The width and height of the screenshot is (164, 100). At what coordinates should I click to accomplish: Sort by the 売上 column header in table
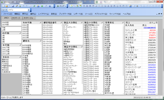tap(149, 25)
